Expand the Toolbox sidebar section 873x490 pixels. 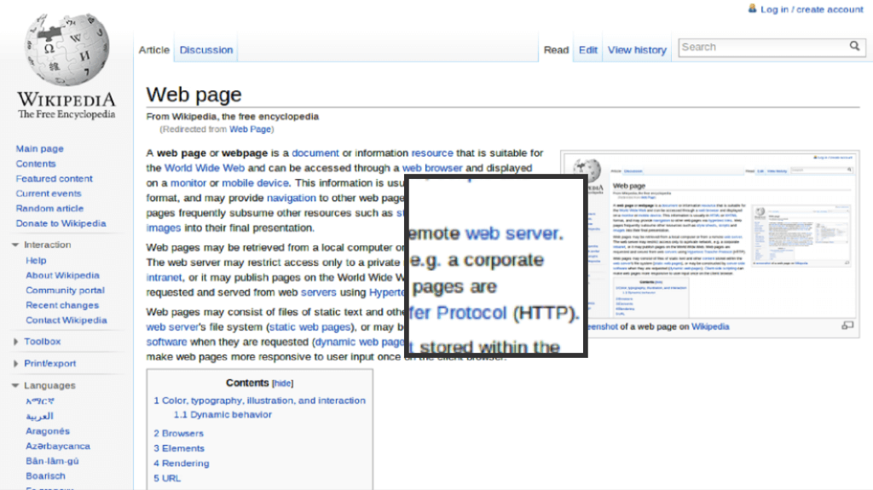(15, 342)
